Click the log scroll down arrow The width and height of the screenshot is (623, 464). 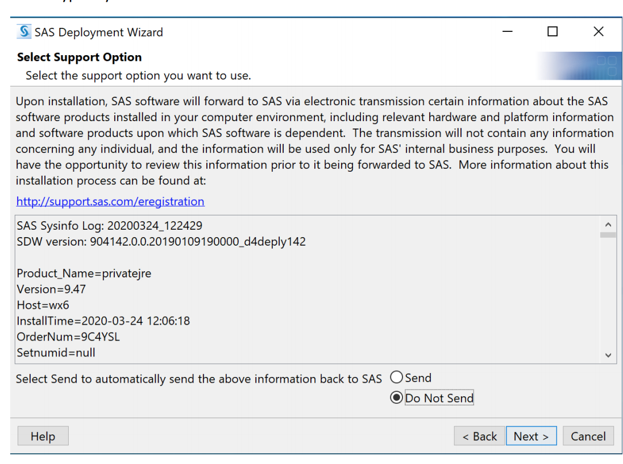[608, 355]
